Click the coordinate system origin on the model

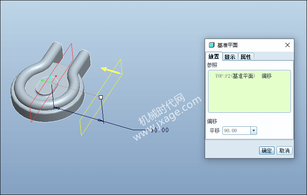tap(51, 83)
